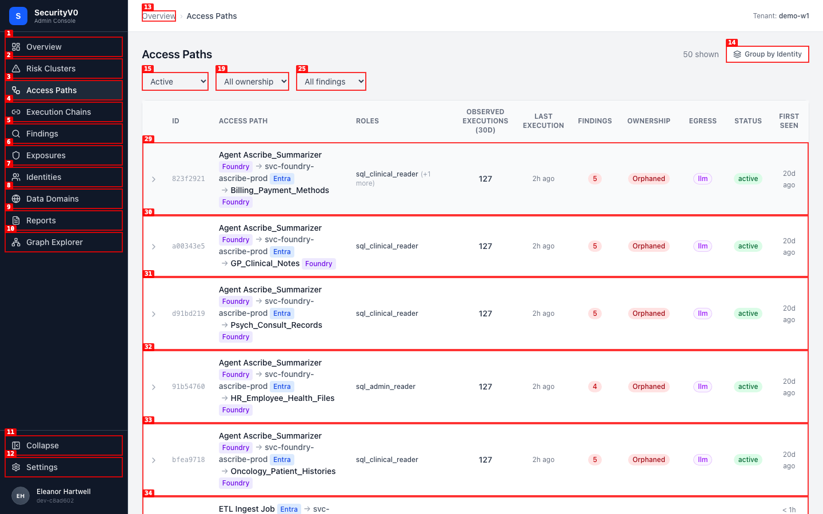Open the Active status dropdown
The width and height of the screenshot is (823, 514).
point(175,82)
